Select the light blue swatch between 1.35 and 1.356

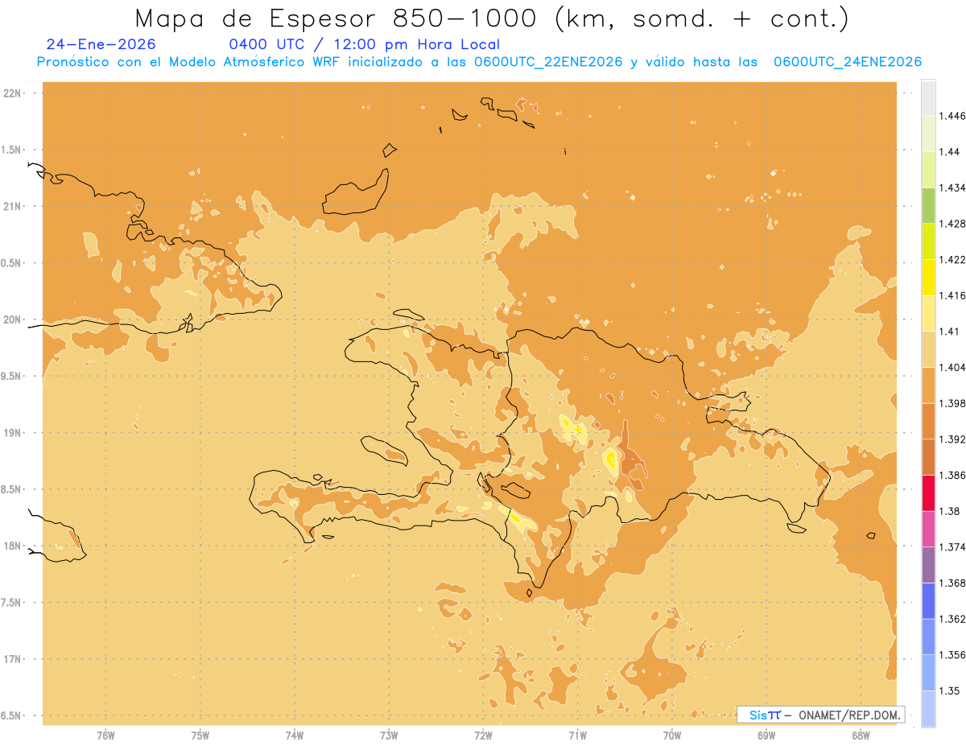pyautogui.click(x=928, y=672)
